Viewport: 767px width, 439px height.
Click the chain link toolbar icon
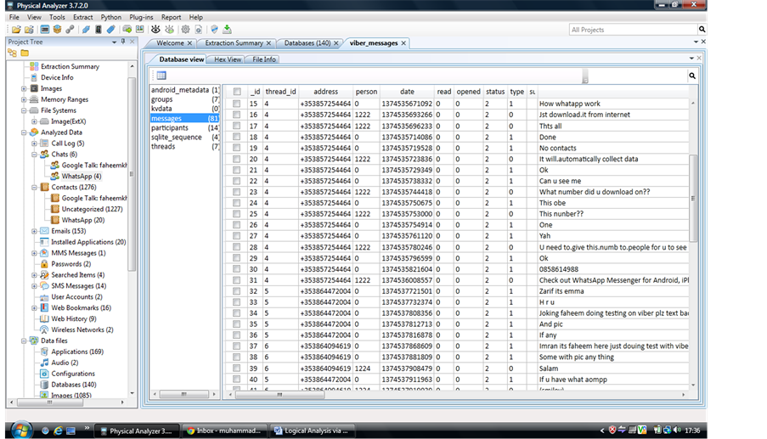[70, 30]
